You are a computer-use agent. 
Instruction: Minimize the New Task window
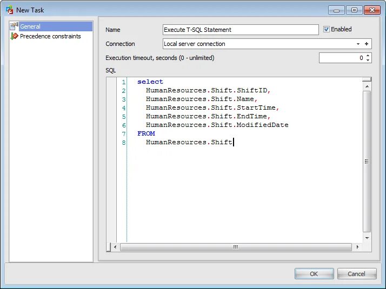(x=336, y=10)
